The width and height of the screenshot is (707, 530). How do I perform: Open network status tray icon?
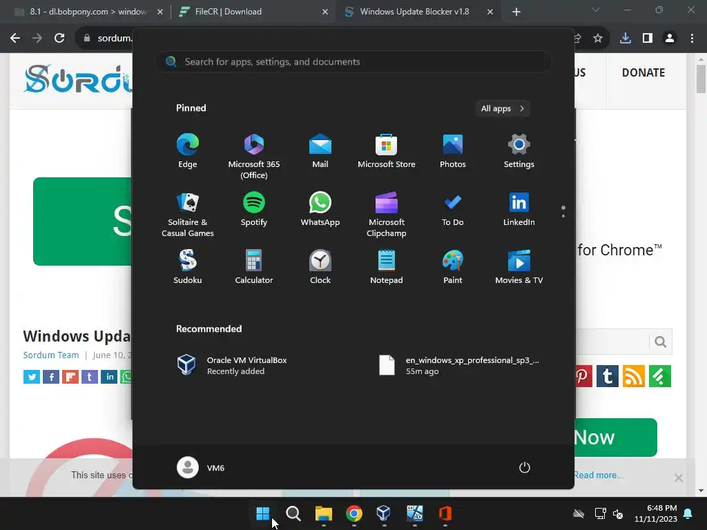click(x=600, y=513)
